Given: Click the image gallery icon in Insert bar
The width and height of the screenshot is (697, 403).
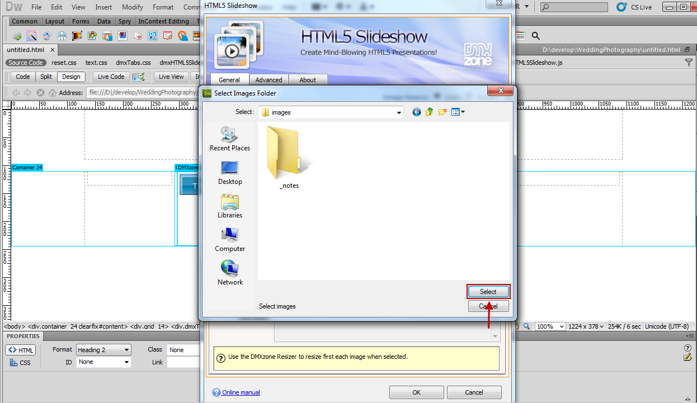Looking at the screenshot, I should 92,36.
